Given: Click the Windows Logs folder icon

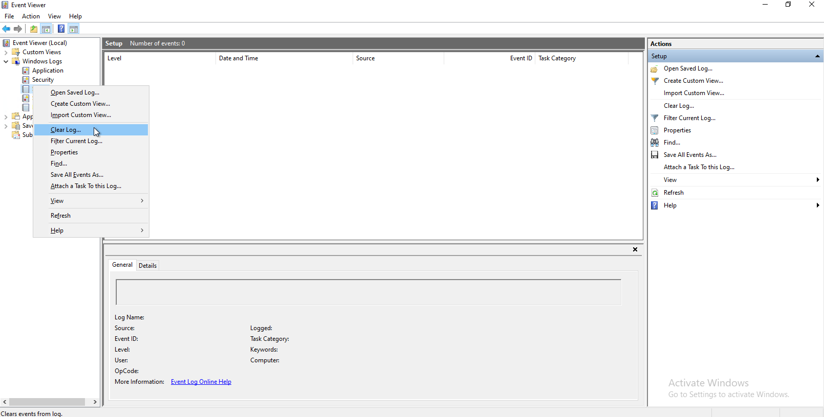Looking at the screenshot, I should point(16,61).
